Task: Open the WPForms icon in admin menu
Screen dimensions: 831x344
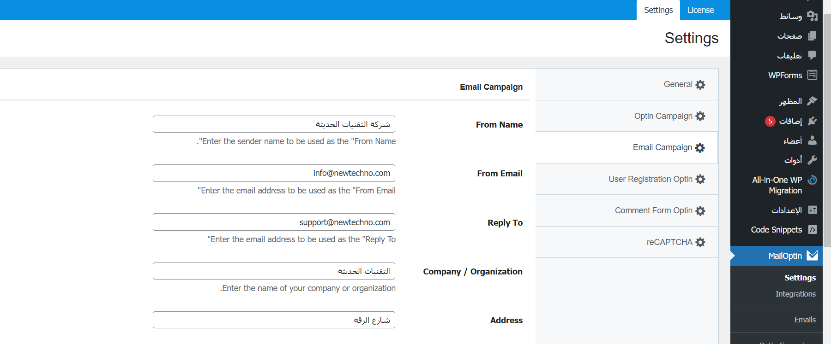Action: [x=812, y=75]
